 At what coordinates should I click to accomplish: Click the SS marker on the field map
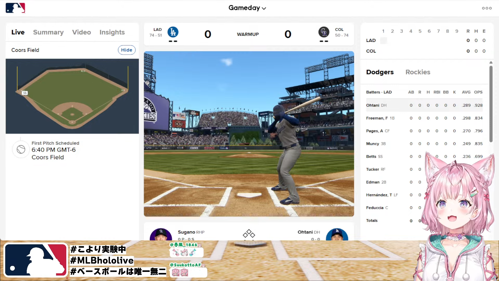pos(25,93)
